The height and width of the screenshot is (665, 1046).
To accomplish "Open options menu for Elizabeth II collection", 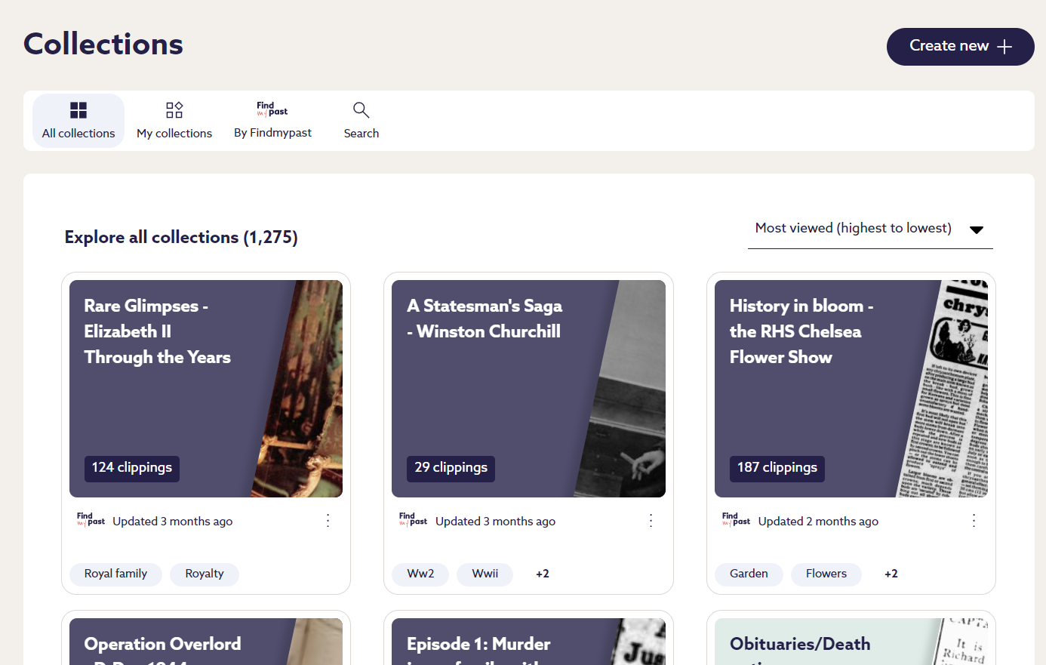I will point(328,521).
